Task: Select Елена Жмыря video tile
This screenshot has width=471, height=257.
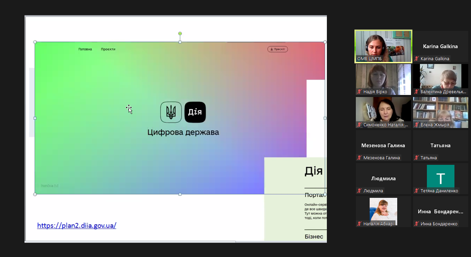Action: 441,113
